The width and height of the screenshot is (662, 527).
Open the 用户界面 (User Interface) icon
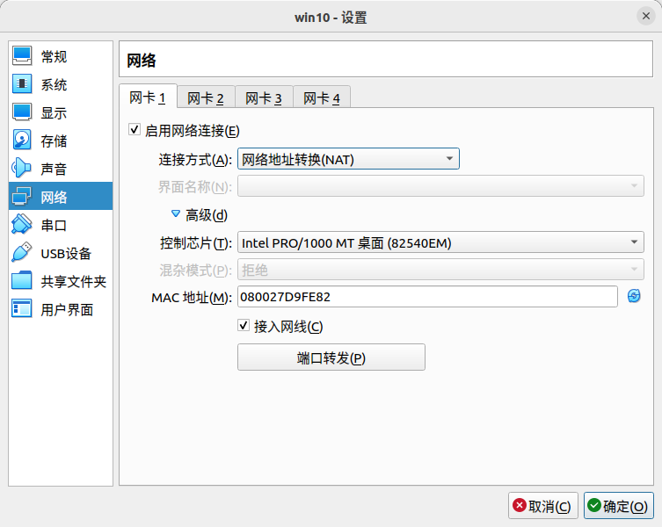(x=22, y=309)
